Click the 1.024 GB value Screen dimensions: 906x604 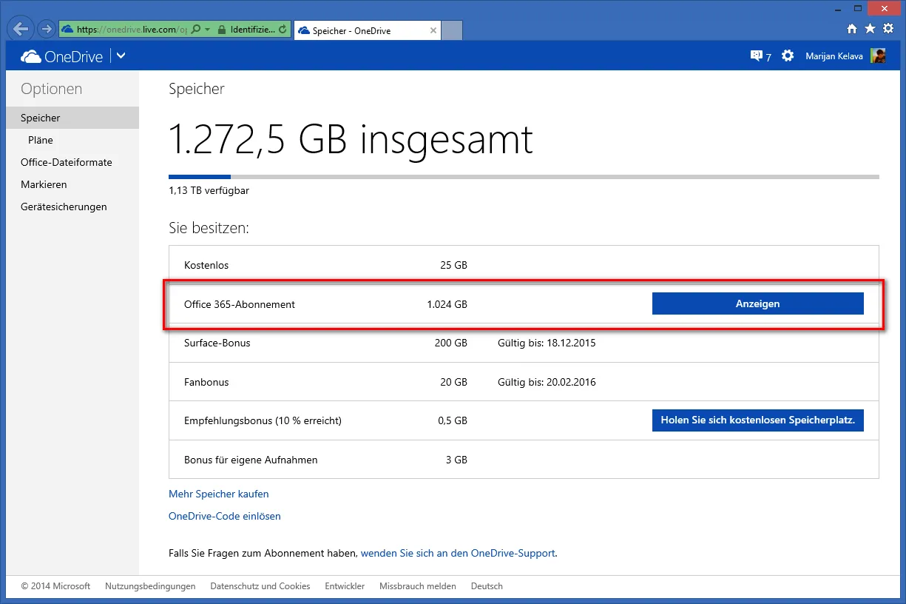click(x=447, y=304)
